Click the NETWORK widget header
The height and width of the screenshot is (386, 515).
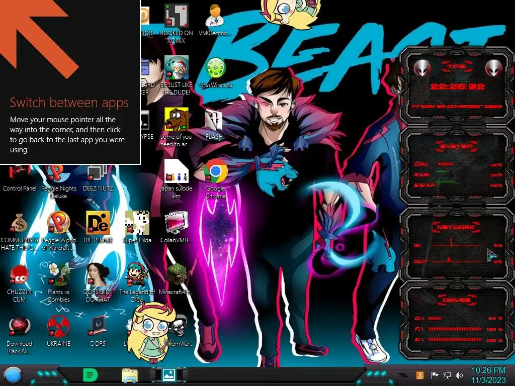[456, 227]
